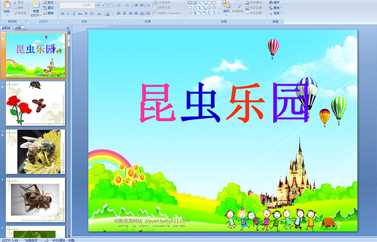
Task: Click the Copy (复制) command
Action: (x=18, y=8)
